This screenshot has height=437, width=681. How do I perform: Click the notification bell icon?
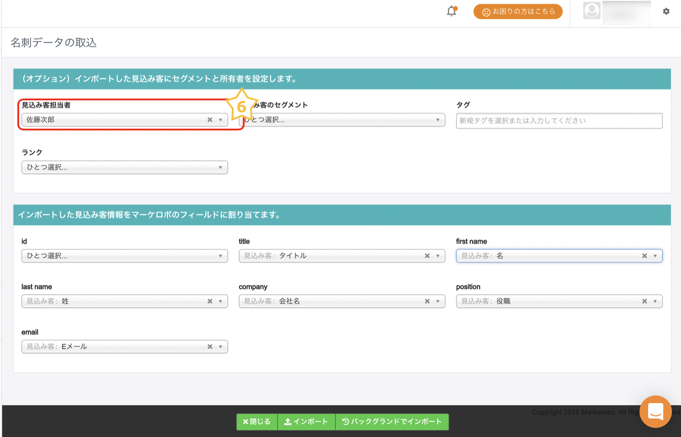(451, 11)
